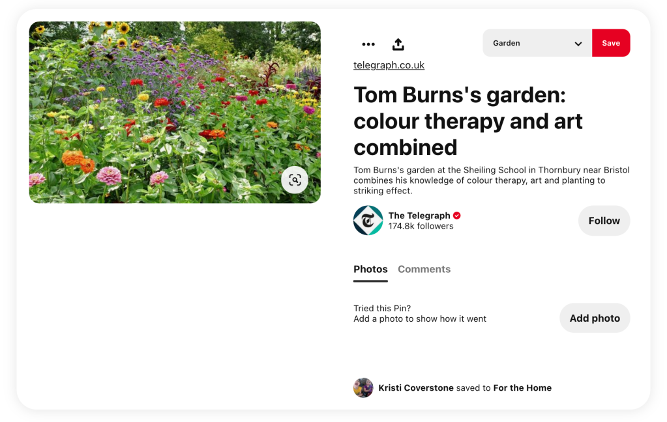Follow The Telegraph account
The width and height of the screenshot is (667, 422).
click(x=604, y=221)
